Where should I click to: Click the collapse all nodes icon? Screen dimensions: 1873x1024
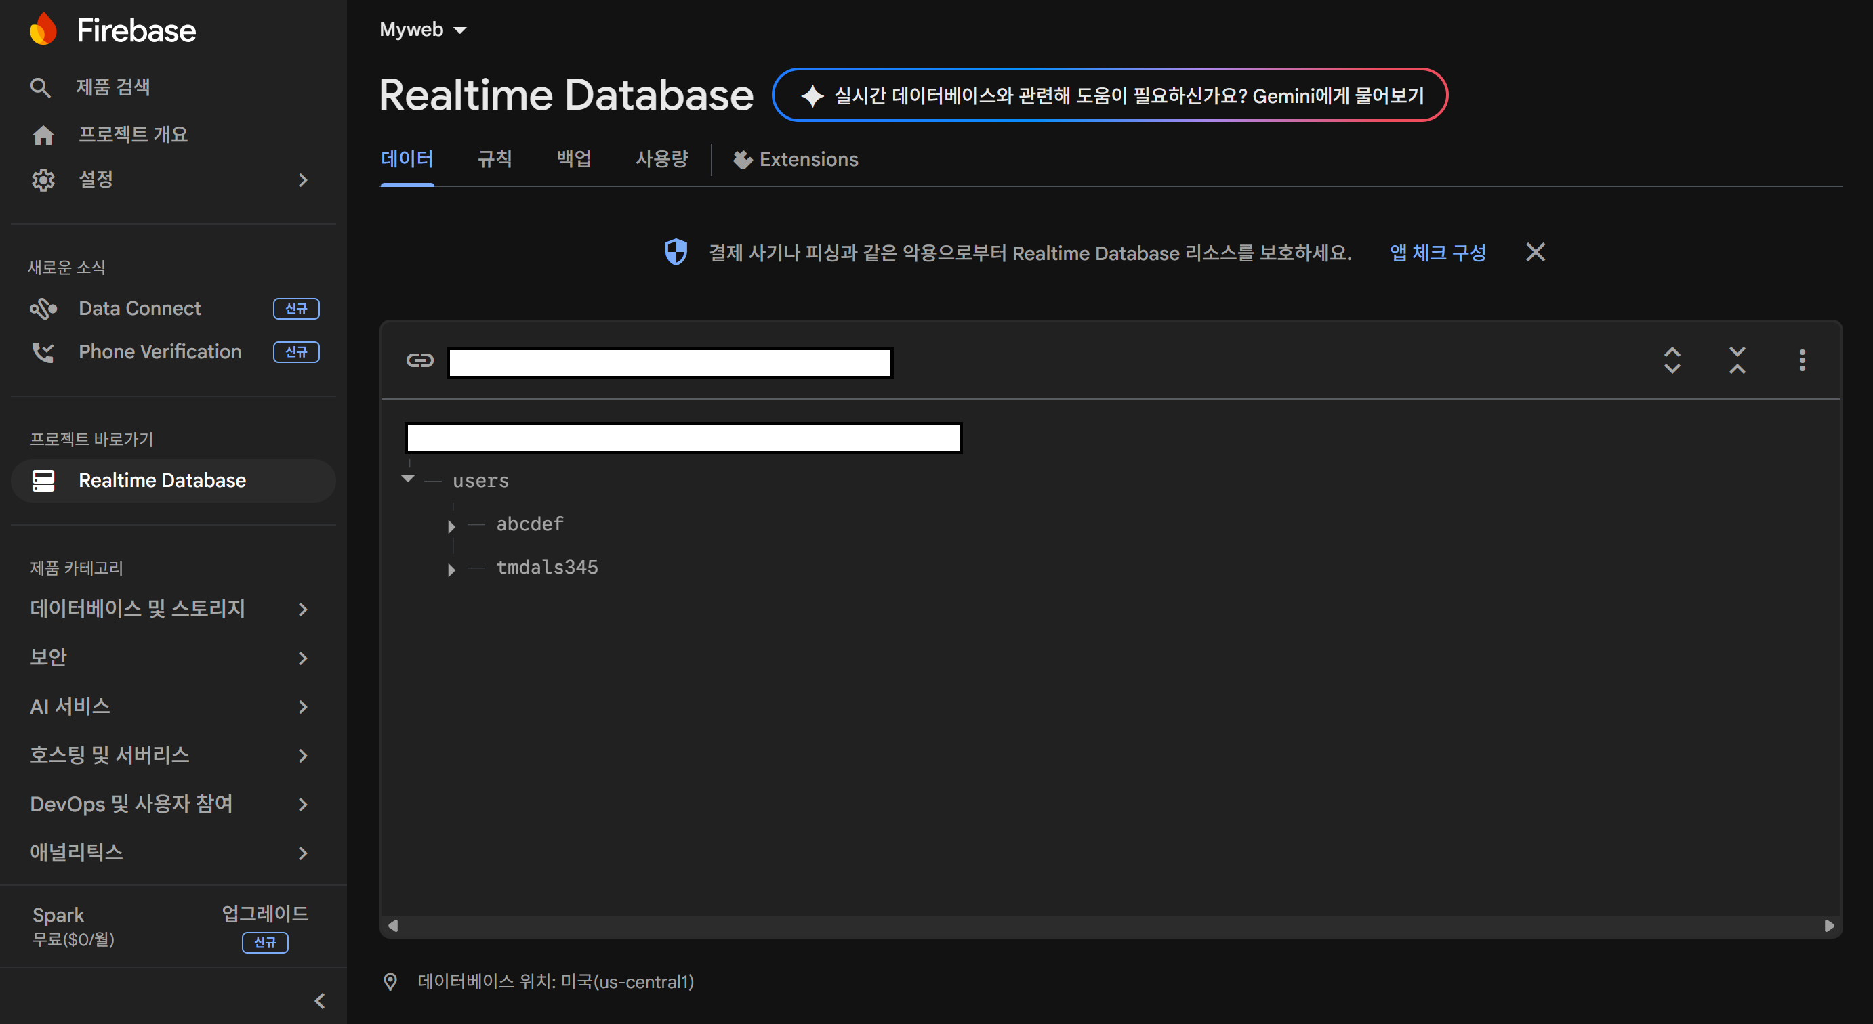point(1737,360)
